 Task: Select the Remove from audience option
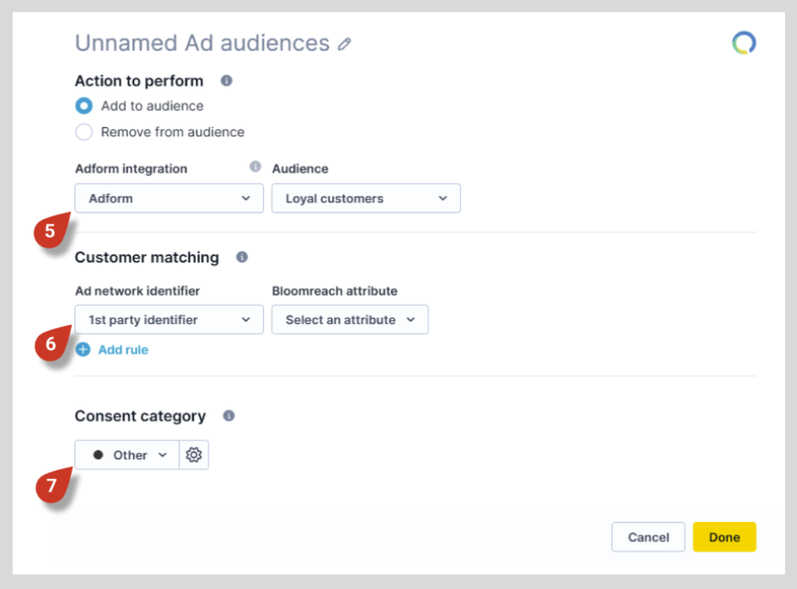point(83,132)
